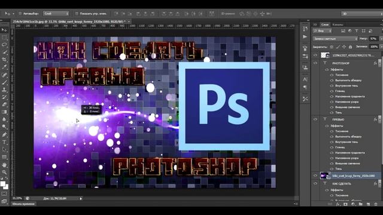Open the fill 100% dropdown arrow
The image size is (383, 215).
[381, 47]
